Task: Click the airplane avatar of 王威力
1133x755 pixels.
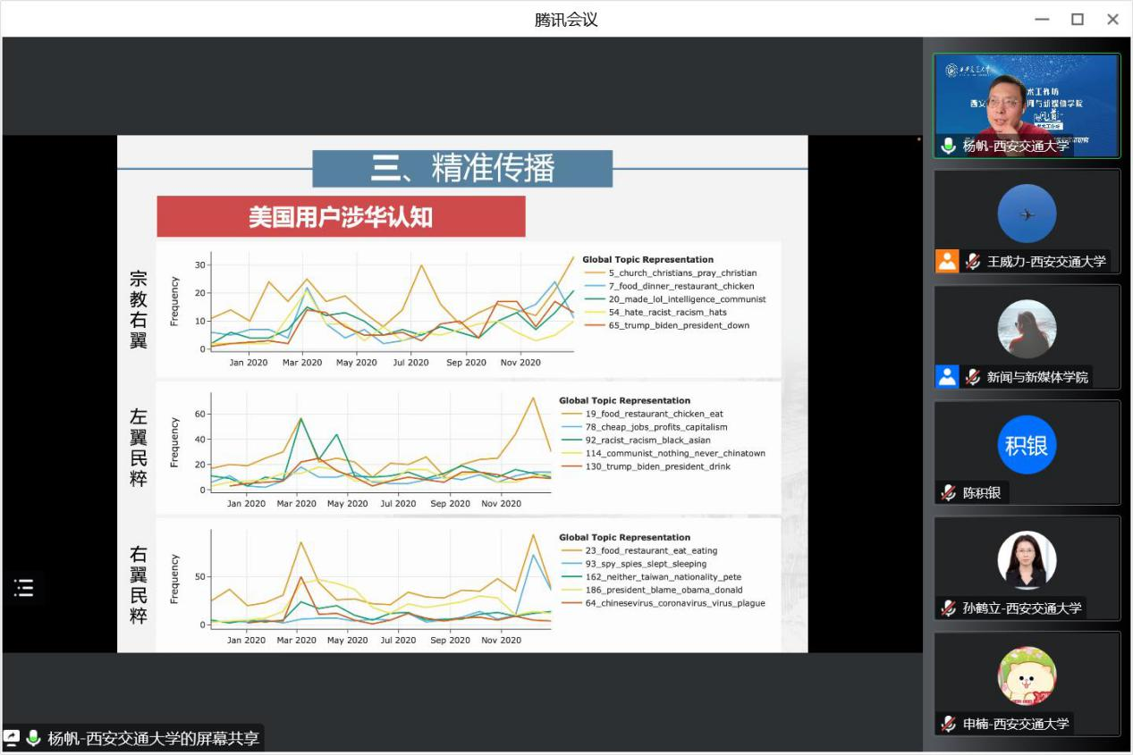Action: [1027, 214]
